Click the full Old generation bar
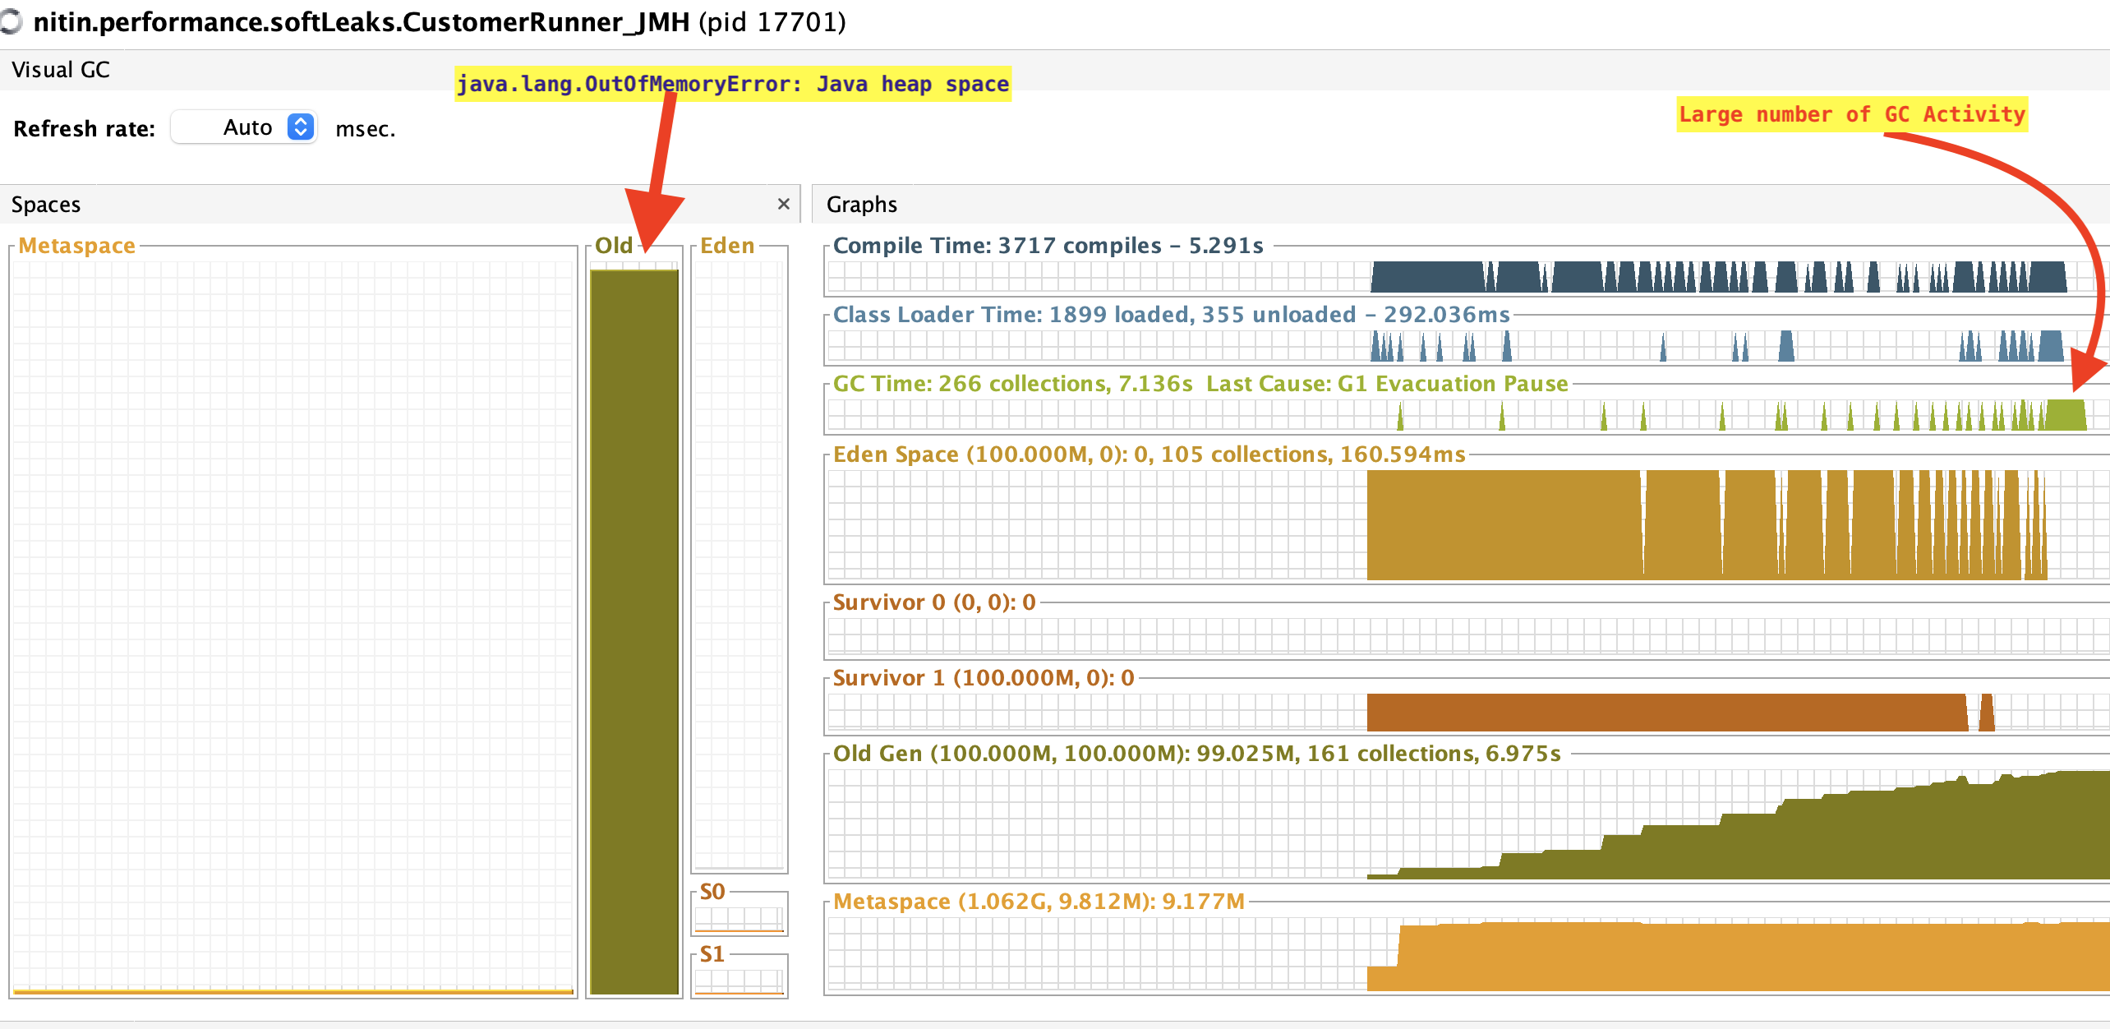This screenshot has width=2110, height=1029. 634,631
